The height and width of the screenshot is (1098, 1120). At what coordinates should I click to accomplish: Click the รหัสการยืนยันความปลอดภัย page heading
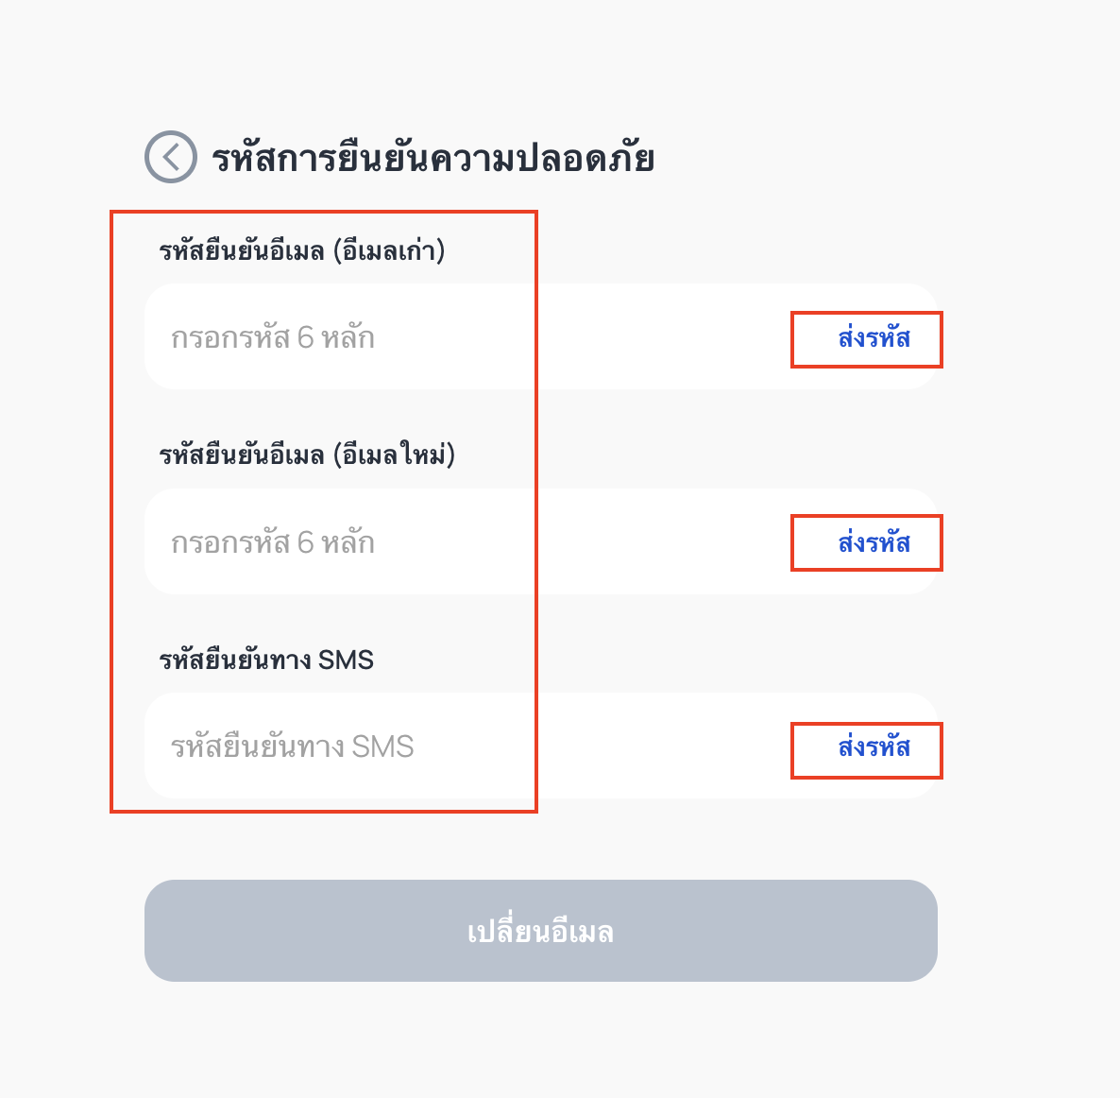click(x=433, y=158)
